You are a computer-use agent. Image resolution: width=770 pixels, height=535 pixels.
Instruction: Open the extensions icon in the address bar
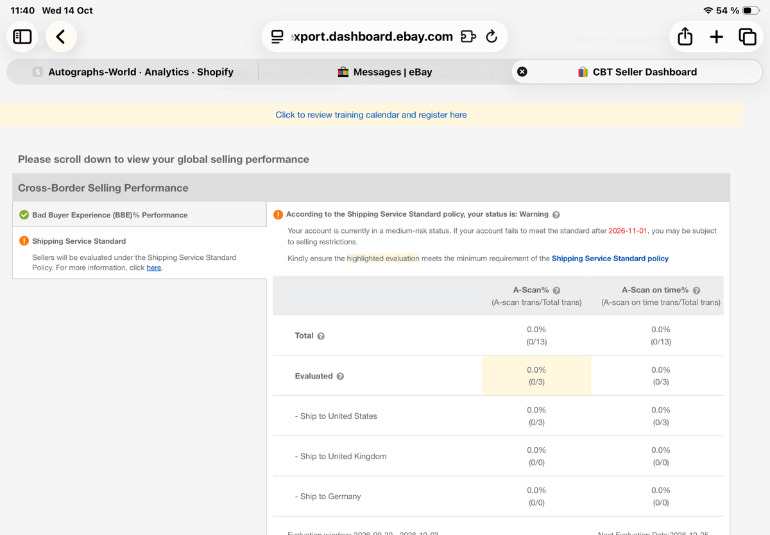468,37
